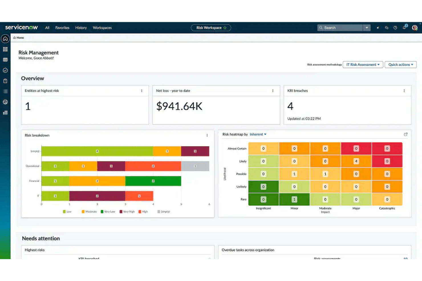
Task: Open KRI breaches card options menu
Action: click(404, 91)
